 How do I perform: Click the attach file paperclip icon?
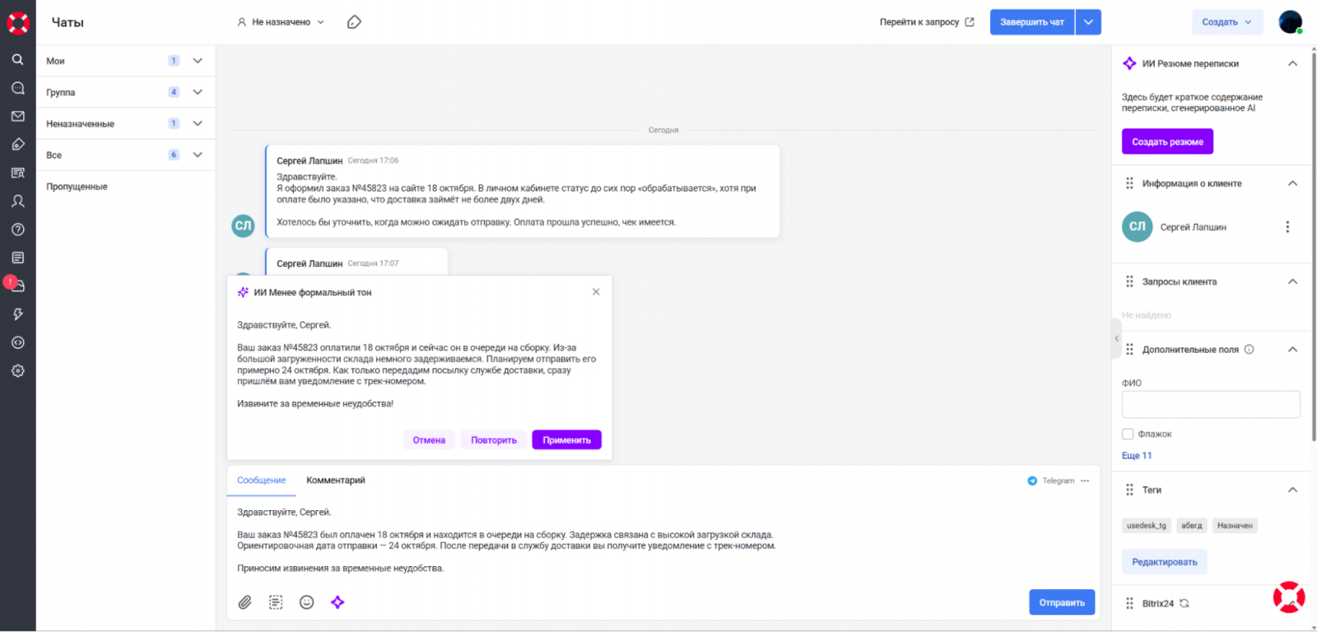click(x=245, y=602)
